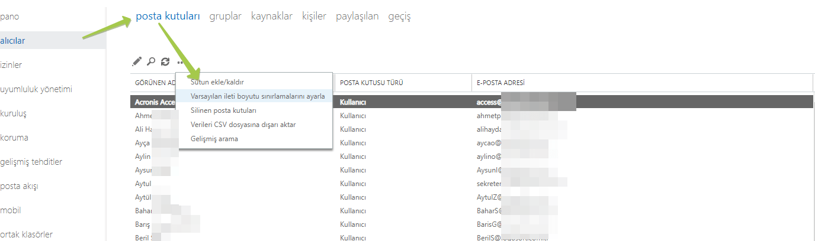Screen dimensions: 815x241
Task: Select the Aylin mailbox row
Action: (x=471, y=157)
